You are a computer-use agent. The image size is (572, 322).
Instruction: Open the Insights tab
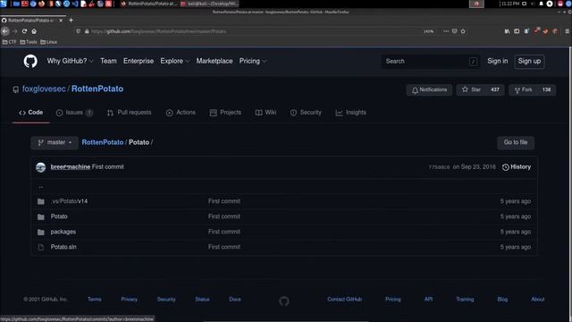350,113
